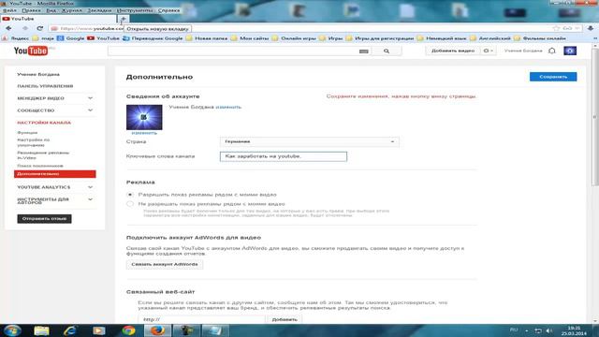Open the Файл menu
The height and width of the screenshot is (337, 599).
(x=9, y=10)
